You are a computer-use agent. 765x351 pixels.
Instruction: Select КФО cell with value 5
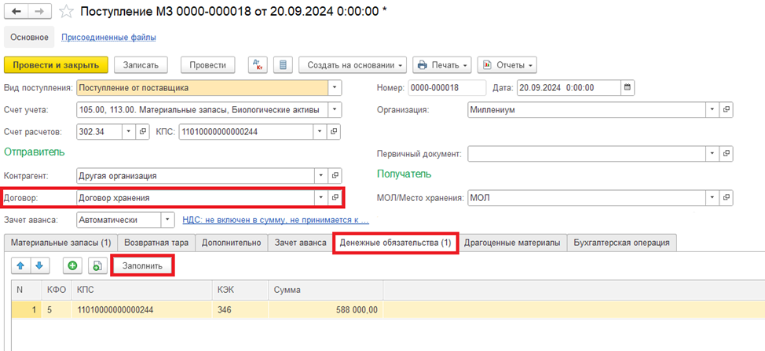(x=57, y=309)
